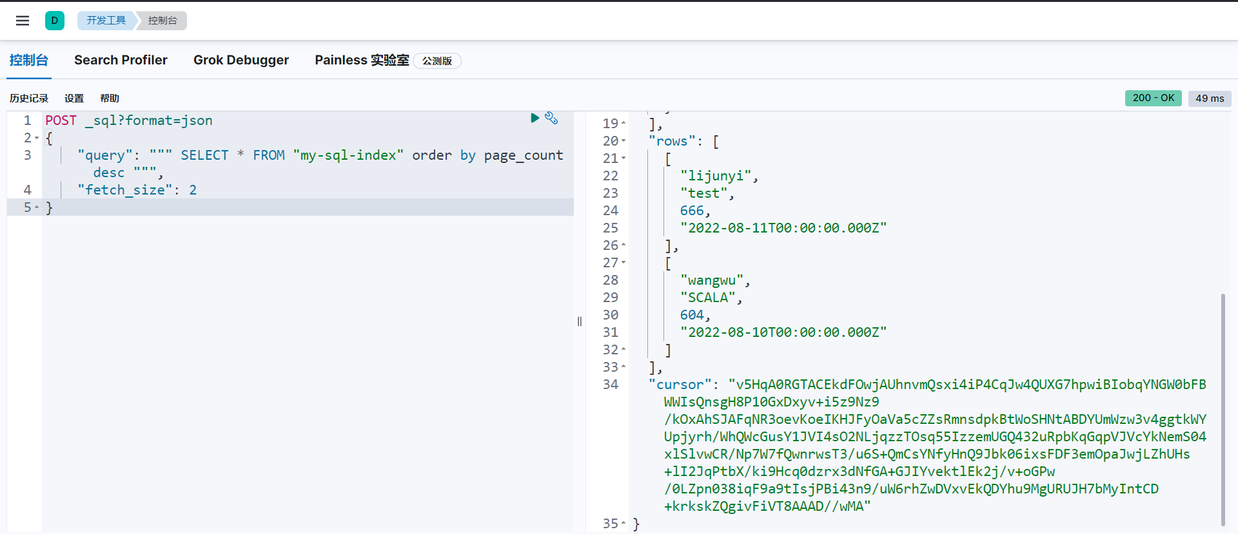Screen dimensions: 1238x534
Task: Click the fetch_size line in editor
Action: (x=137, y=190)
